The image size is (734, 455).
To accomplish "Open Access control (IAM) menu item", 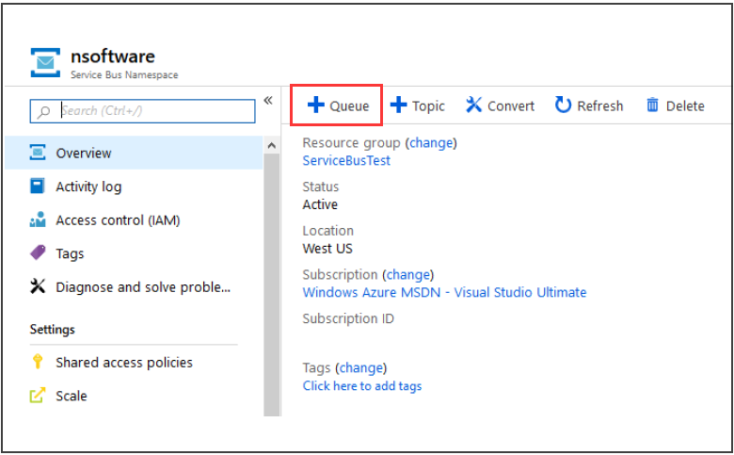I will 134,219.
